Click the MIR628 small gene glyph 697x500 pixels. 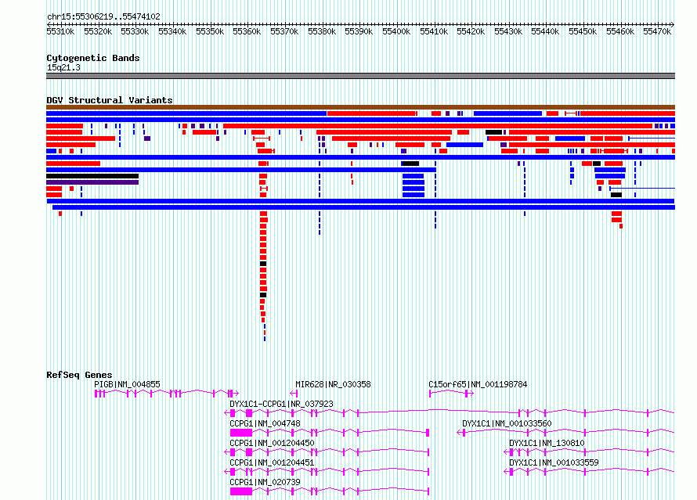(x=294, y=394)
